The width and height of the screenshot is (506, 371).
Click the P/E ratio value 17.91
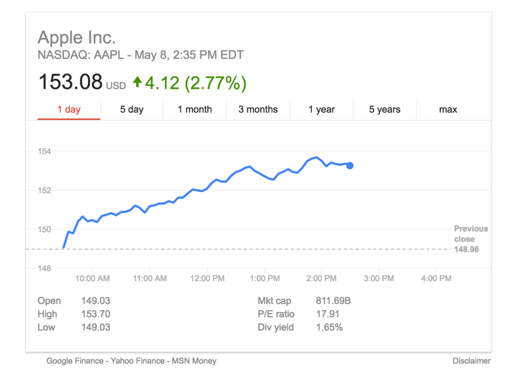pyautogui.click(x=326, y=314)
